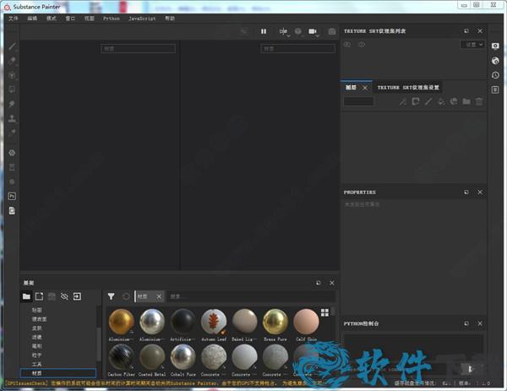
Task: Select the Eraser tool
Action: coord(12,61)
